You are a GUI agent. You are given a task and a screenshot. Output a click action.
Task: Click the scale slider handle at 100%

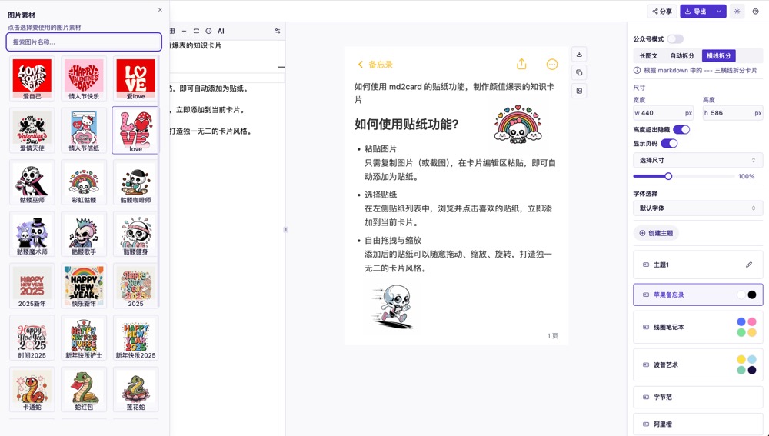tap(668, 177)
